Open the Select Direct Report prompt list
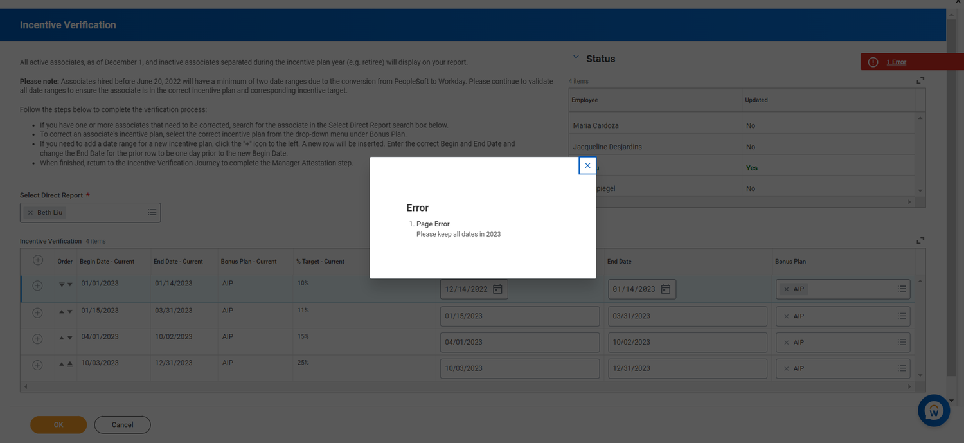Screen dimensions: 964x443 point(152,212)
